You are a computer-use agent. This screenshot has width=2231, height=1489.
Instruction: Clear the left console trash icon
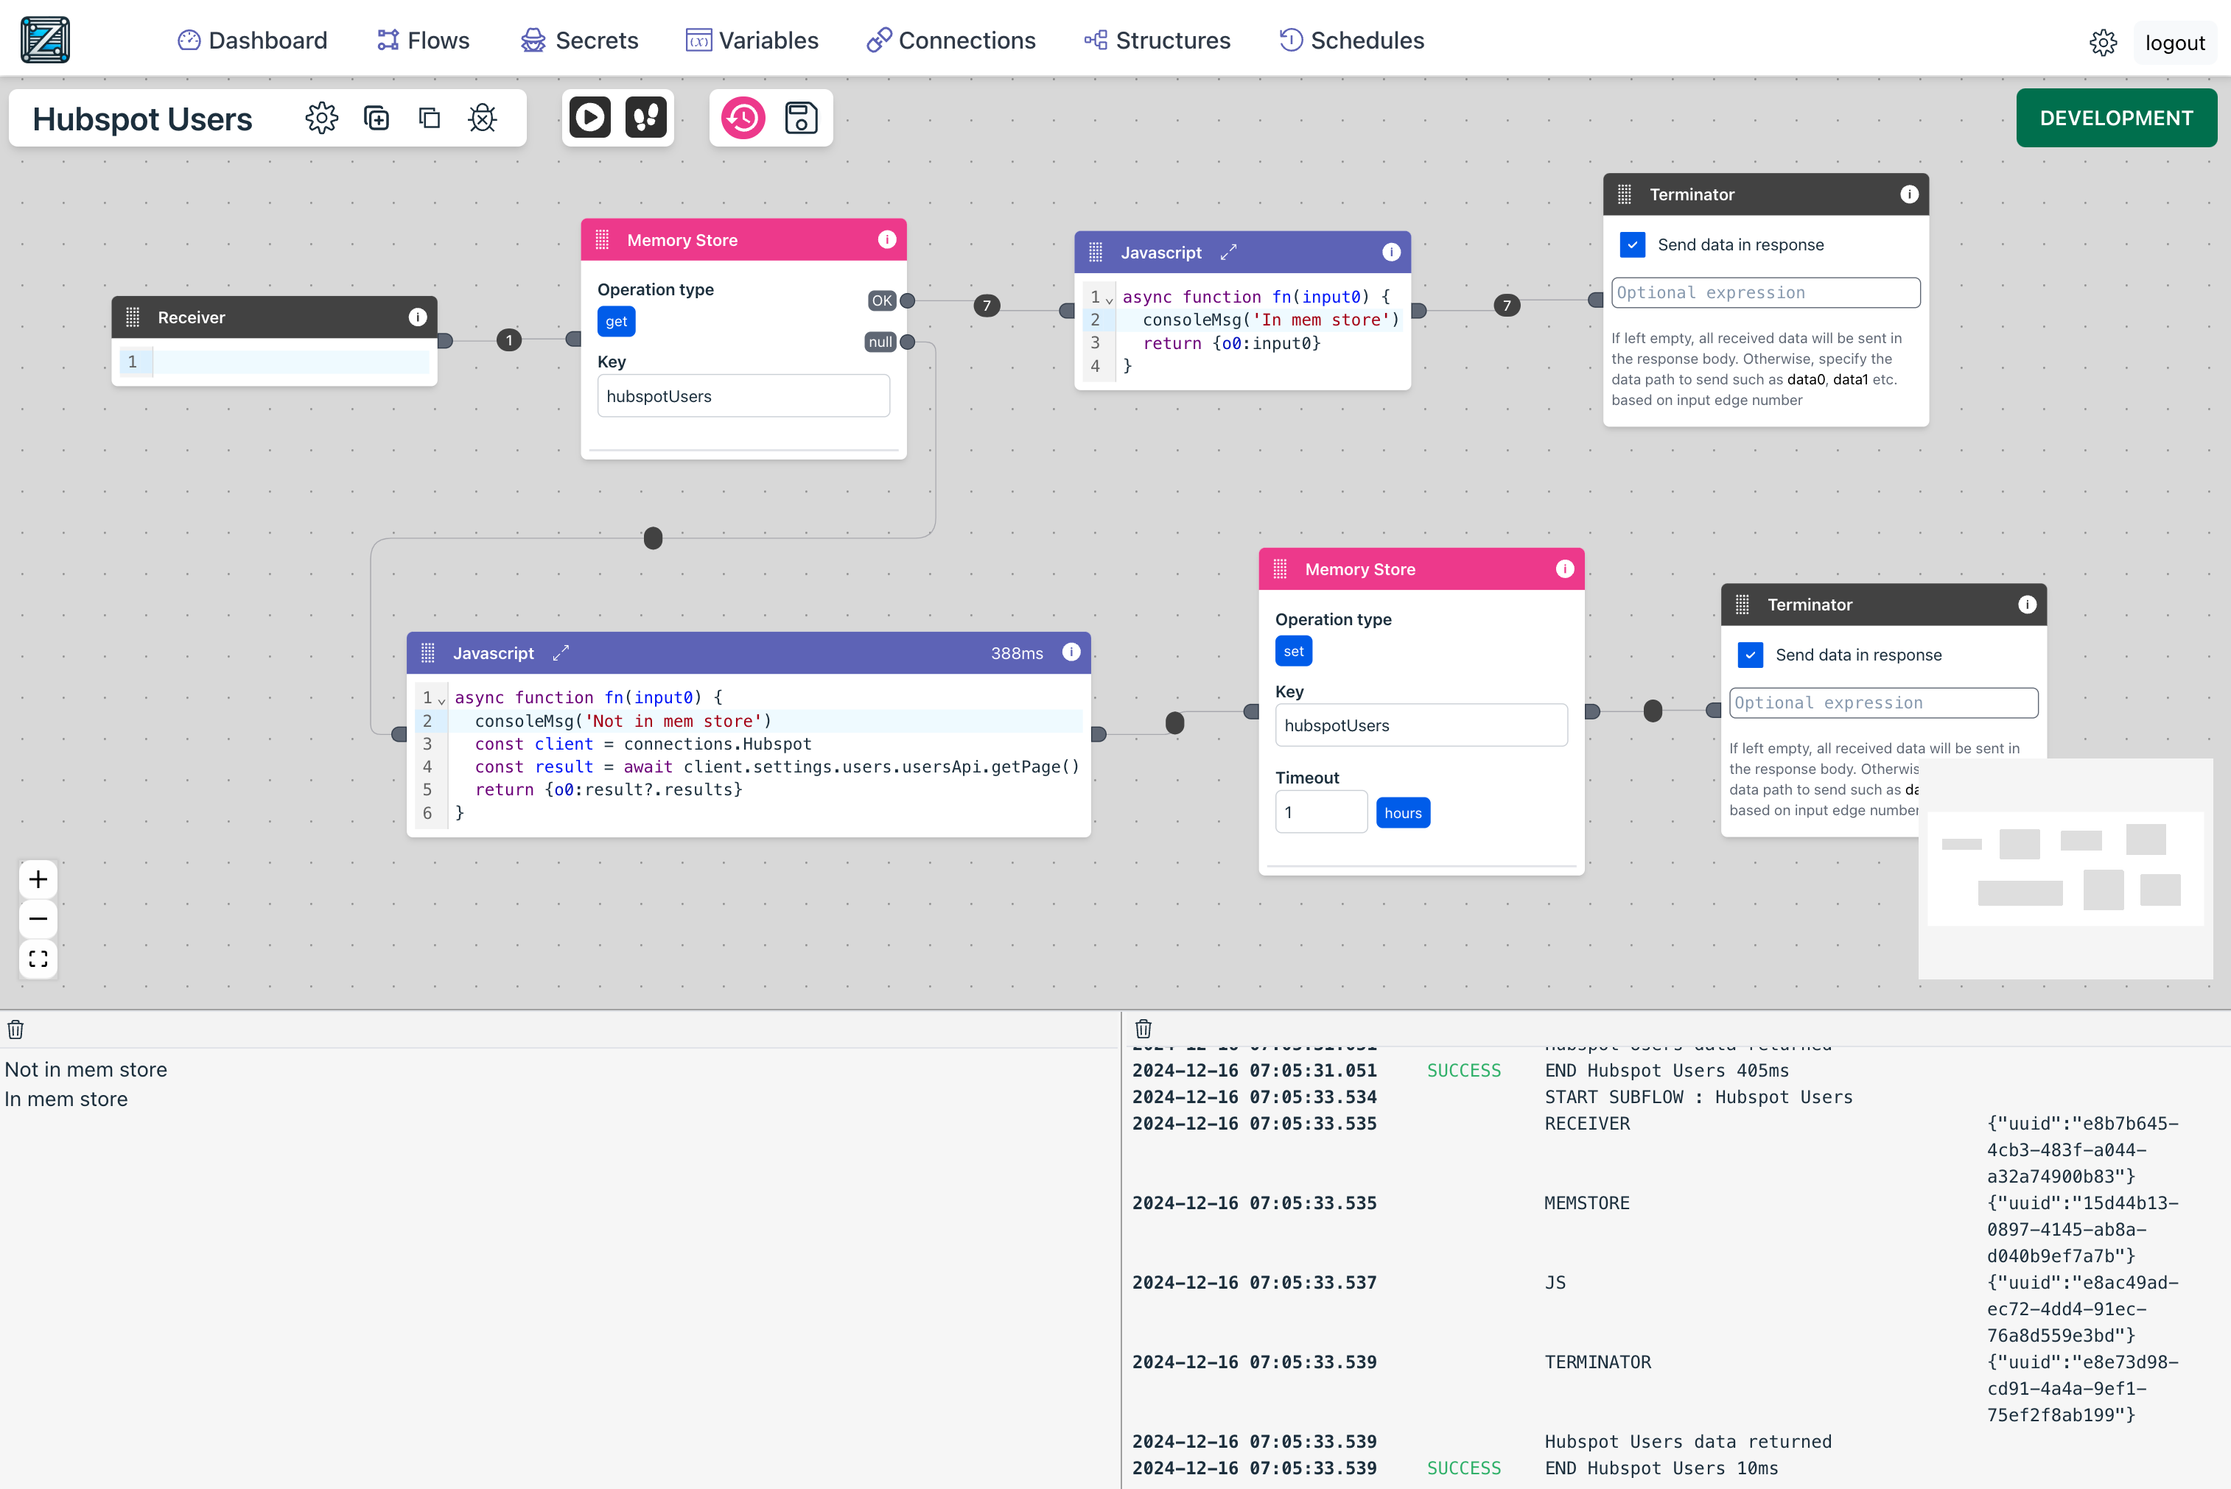pyautogui.click(x=16, y=1029)
